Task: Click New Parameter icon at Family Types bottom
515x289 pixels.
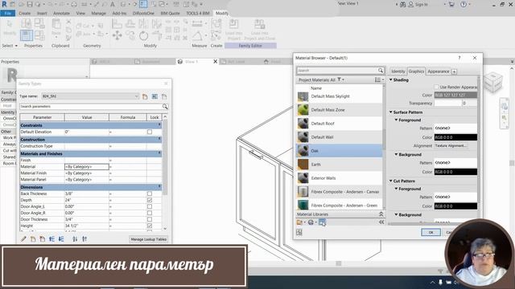Action: pos(33,239)
